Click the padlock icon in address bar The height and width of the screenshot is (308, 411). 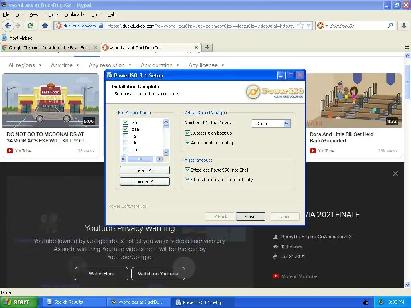[101, 26]
